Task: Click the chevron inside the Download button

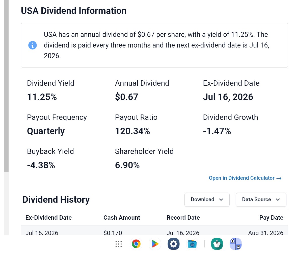Action: pos(221,200)
